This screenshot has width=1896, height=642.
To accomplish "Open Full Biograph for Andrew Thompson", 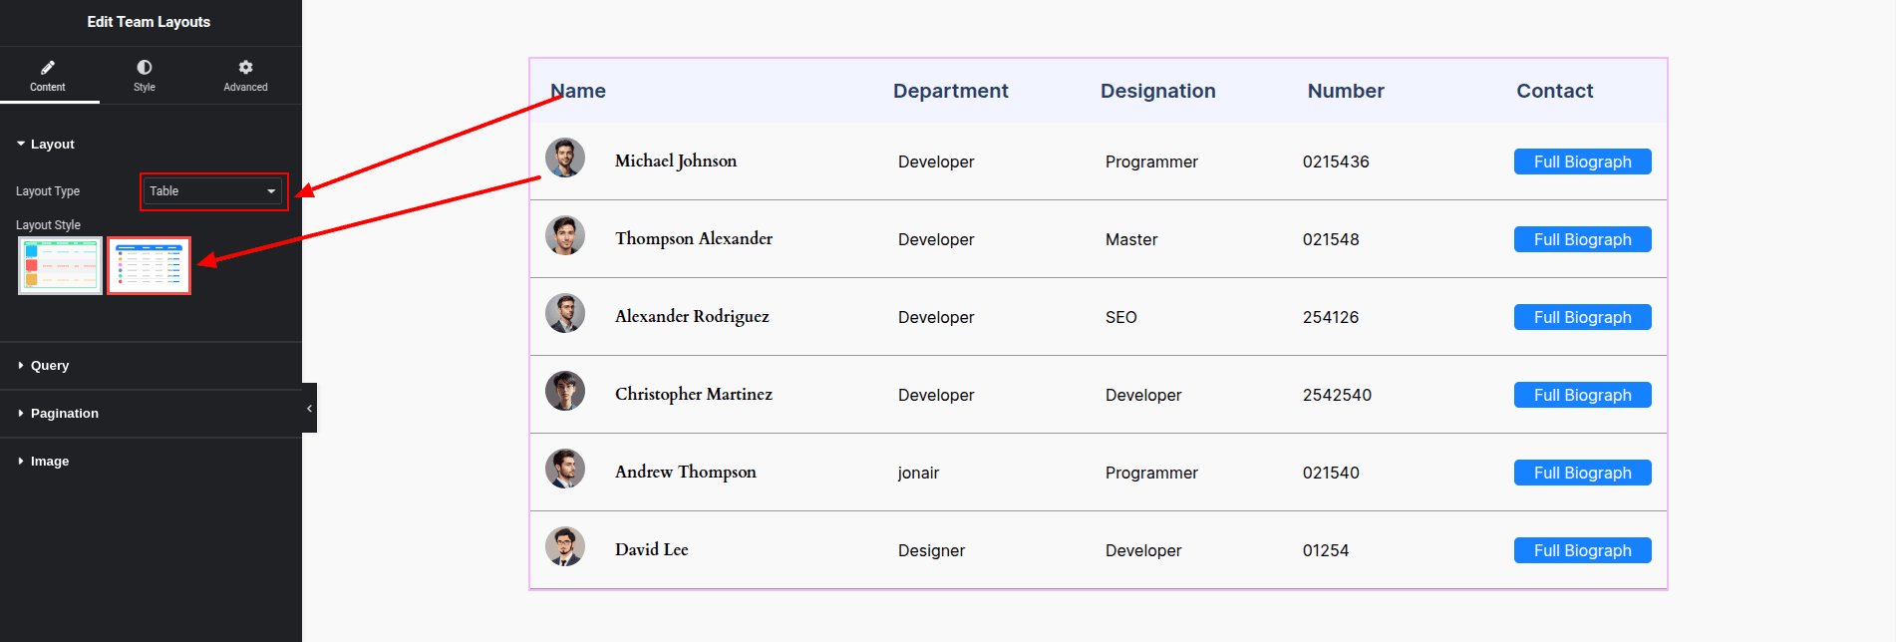I will (x=1582, y=473).
